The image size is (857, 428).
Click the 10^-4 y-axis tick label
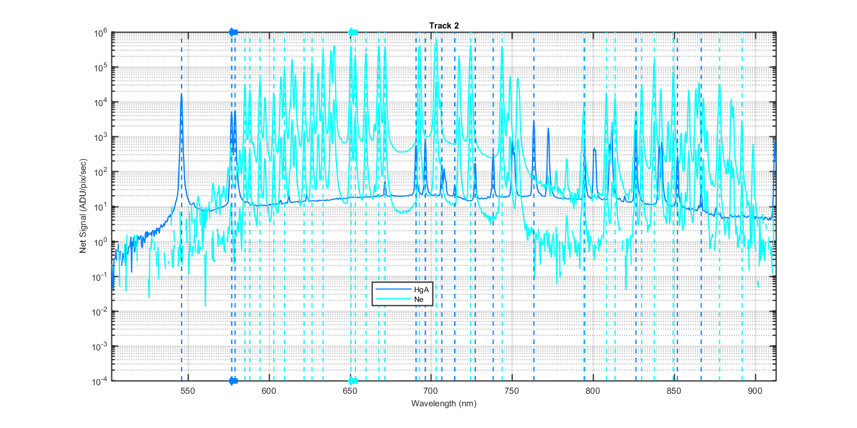pos(101,381)
